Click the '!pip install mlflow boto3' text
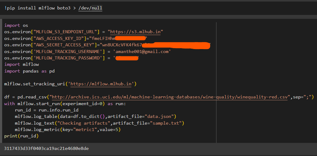This screenshot has width=317, height=156. pos(37,8)
